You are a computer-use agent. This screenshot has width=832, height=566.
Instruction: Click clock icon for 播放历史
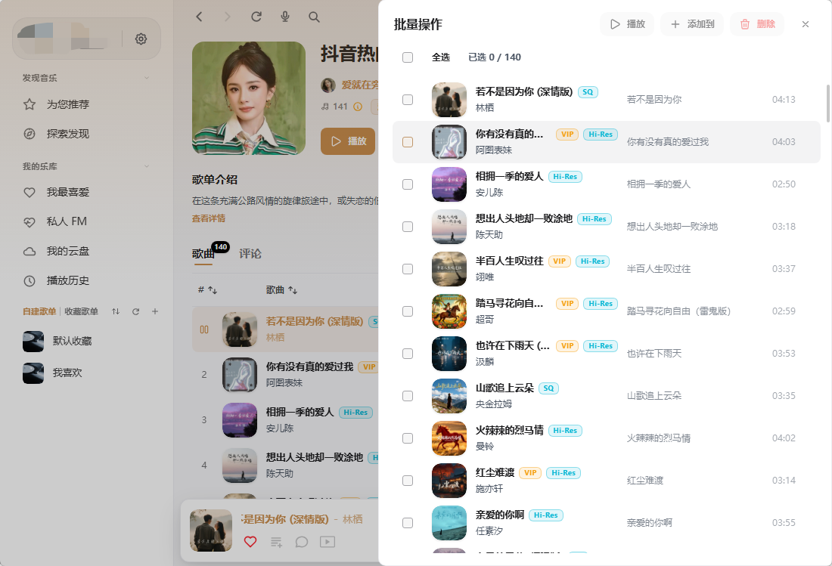29,281
